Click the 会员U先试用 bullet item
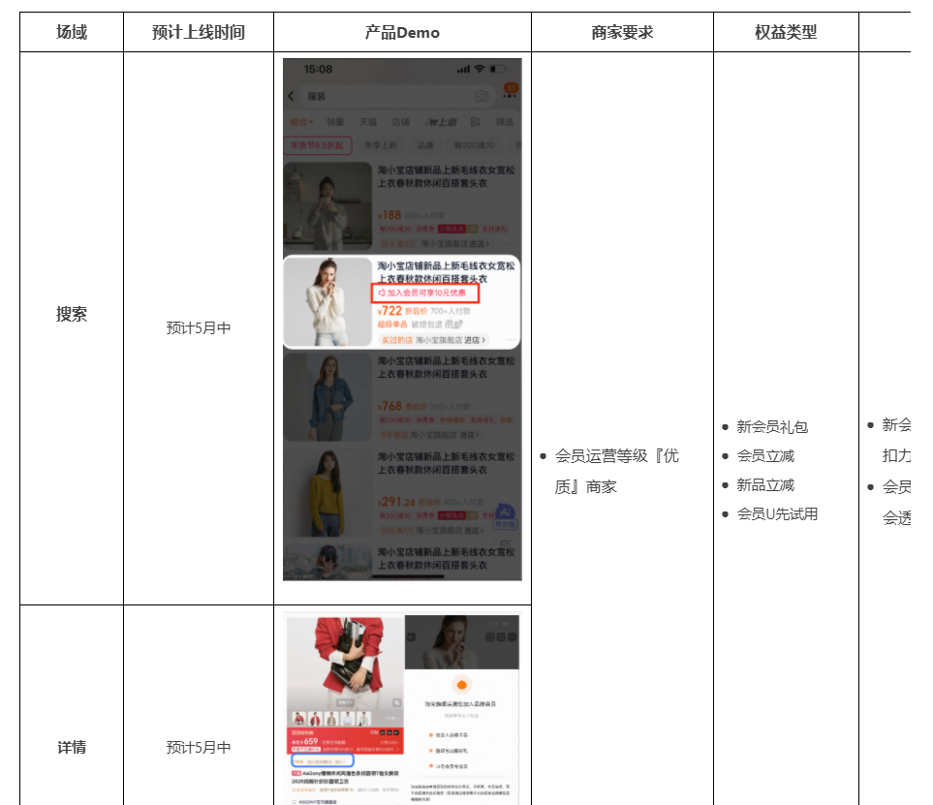933x805 pixels. click(777, 513)
